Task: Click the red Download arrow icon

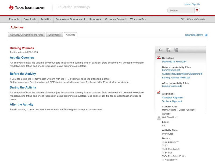Action: tap(159, 57)
